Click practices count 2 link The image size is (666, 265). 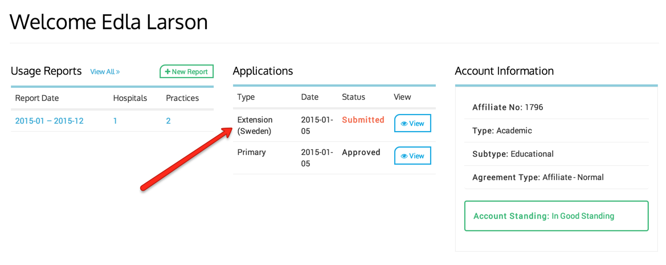click(x=168, y=121)
